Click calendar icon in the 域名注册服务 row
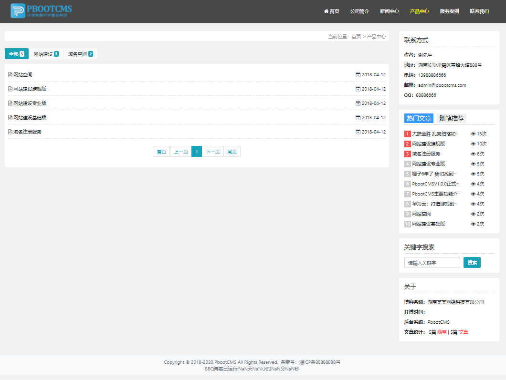 click(x=358, y=132)
